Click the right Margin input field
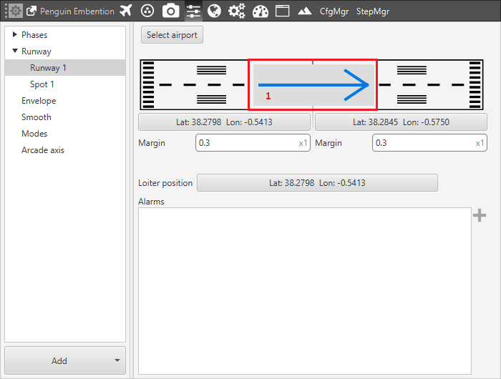The width and height of the screenshot is (501, 379). click(x=429, y=143)
